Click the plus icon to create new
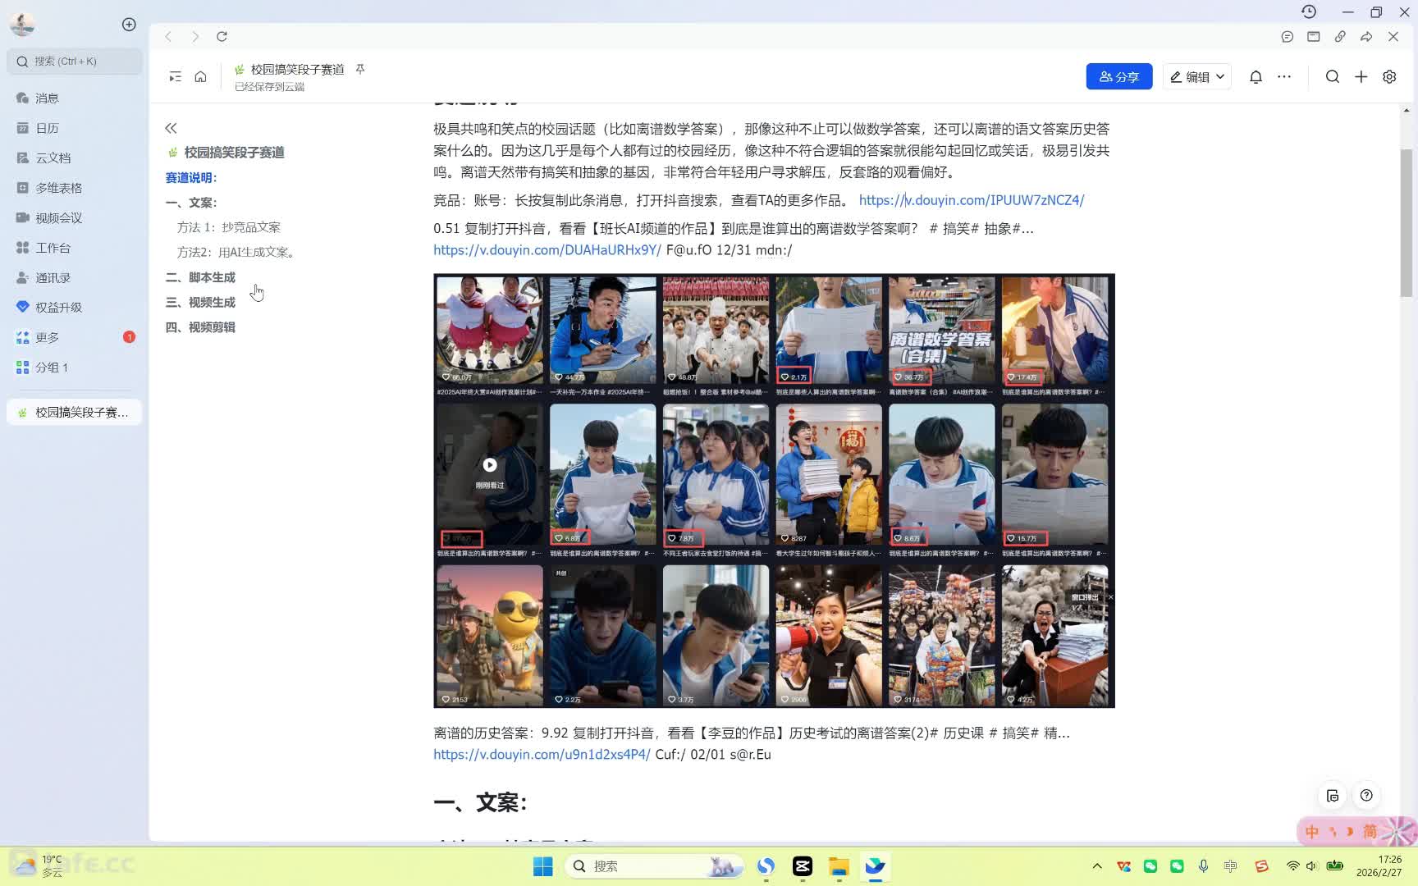The height and width of the screenshot is (886, 1418). 1361,76
